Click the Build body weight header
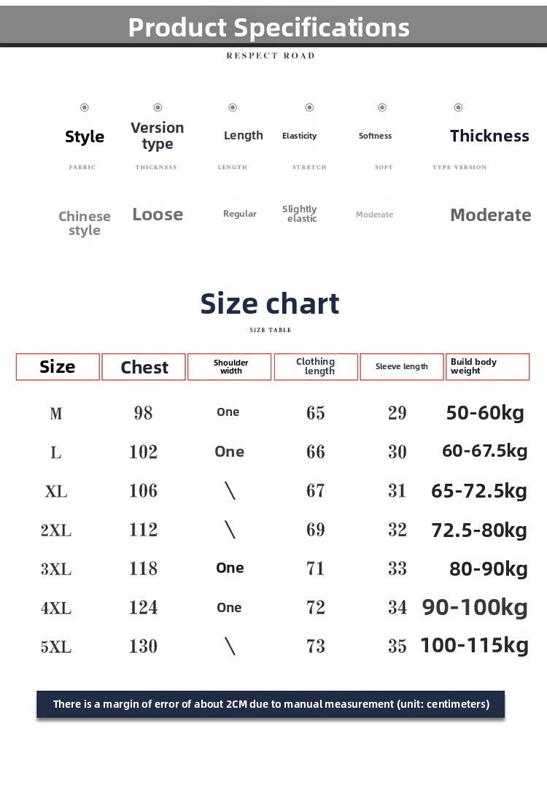 click(488, 367)
